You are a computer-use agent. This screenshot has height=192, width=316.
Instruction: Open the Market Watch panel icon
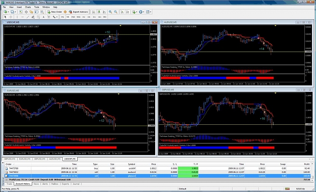pos(21,12)
